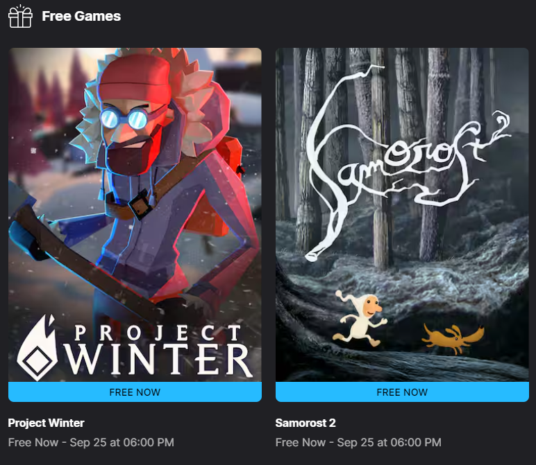Open the Samorost 2 cover art
Screen dimensions: 536x465
402,215
